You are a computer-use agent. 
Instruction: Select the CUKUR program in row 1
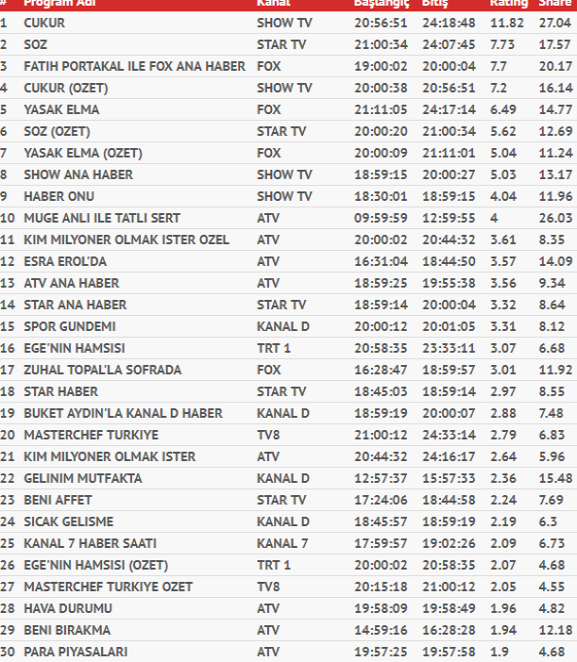[x=44, y=22]
